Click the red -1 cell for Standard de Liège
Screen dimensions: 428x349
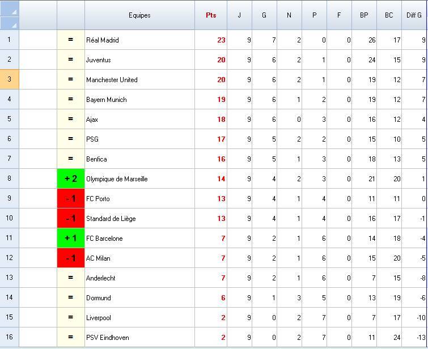[x=71, y=219]
